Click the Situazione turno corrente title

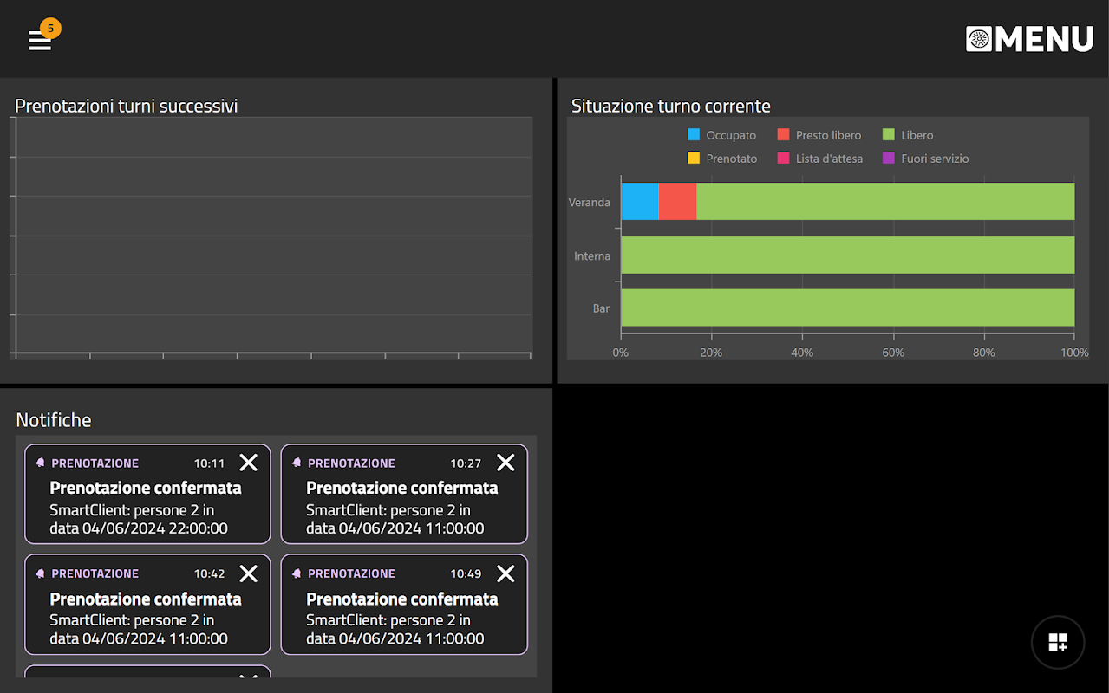(x=671, y=106)
